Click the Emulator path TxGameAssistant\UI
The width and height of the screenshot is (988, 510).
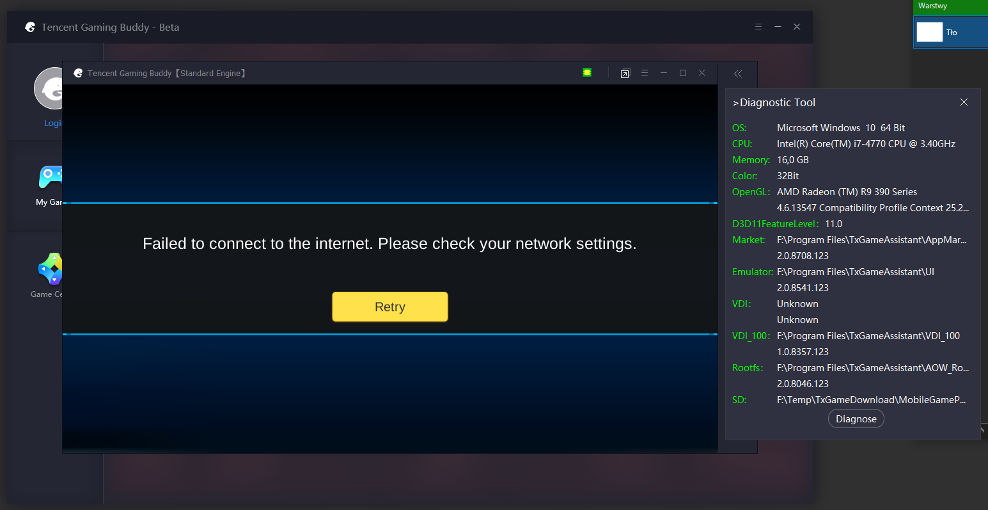click(856, 272)
